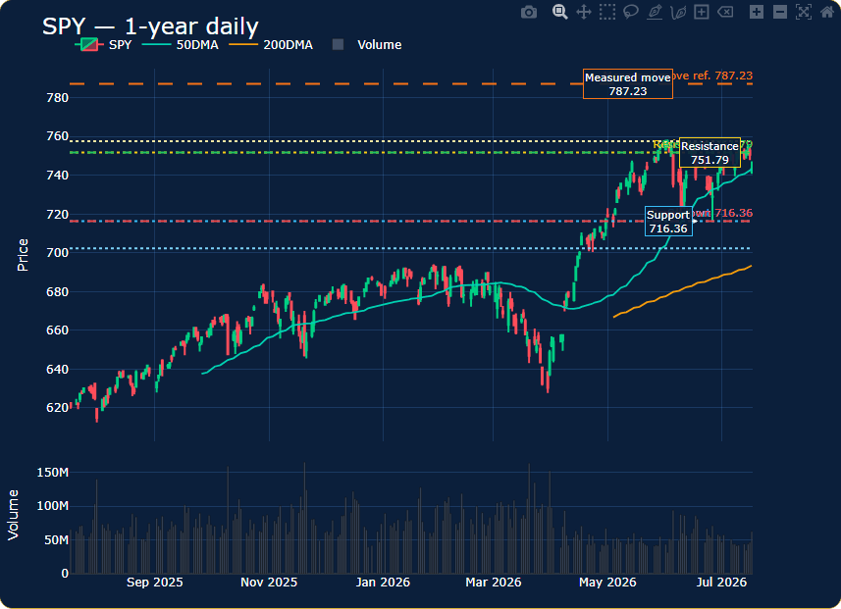Click the 760 price axis tick

[57, 136]
